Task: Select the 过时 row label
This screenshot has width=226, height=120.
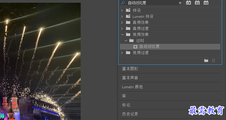Action: pos(140,41)
